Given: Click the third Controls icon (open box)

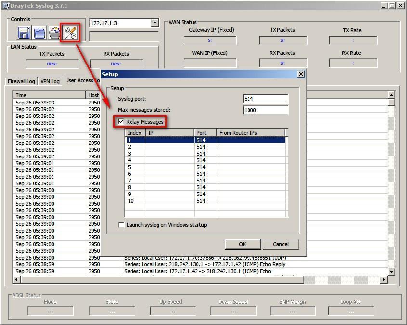Looking at the screenshot, I should [54, 33].
